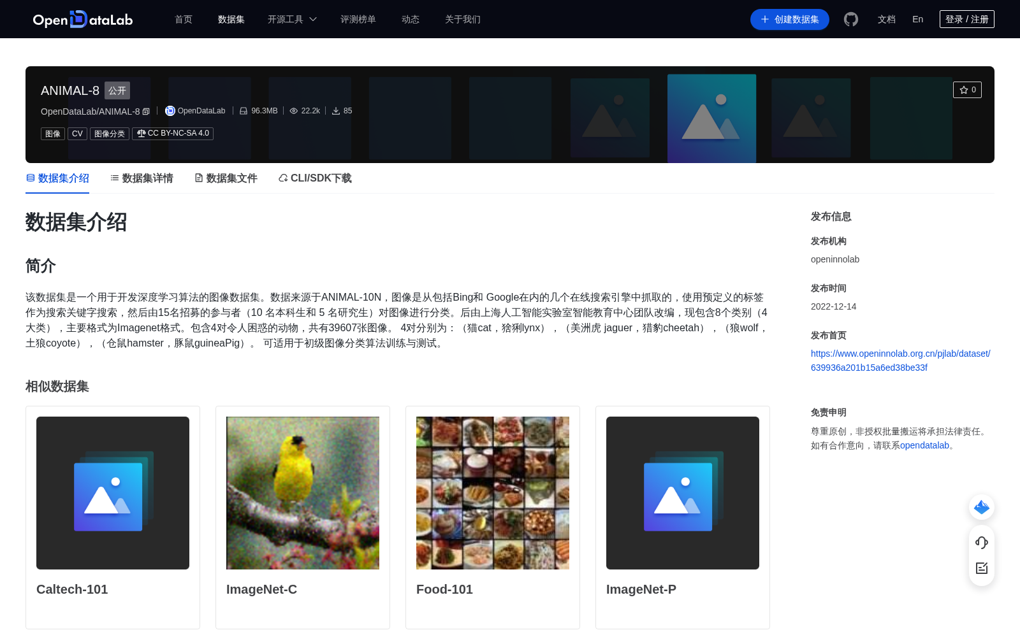The image size is (1020, 637).
Task: Click the ImageNet-P title
Action: (641, 589)
